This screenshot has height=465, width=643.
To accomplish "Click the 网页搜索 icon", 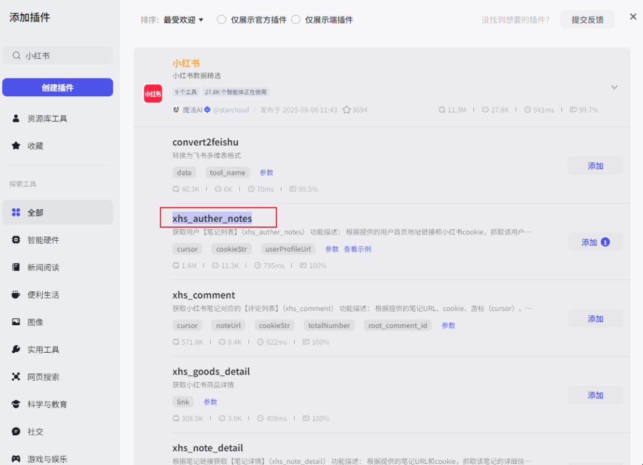I will tap(16, 376).
